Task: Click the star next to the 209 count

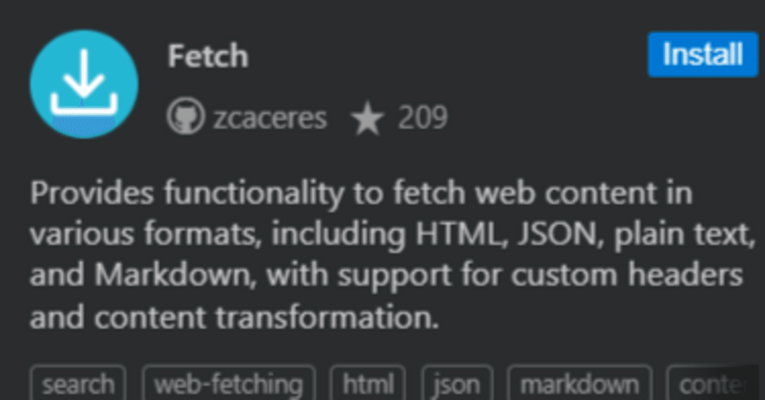Action: click(x=369, y=117)
